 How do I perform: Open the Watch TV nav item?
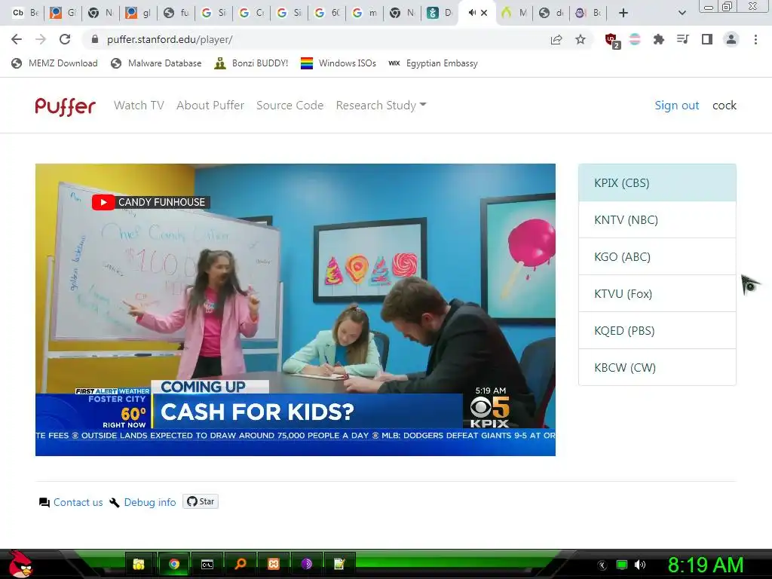(x=139, y=106)
